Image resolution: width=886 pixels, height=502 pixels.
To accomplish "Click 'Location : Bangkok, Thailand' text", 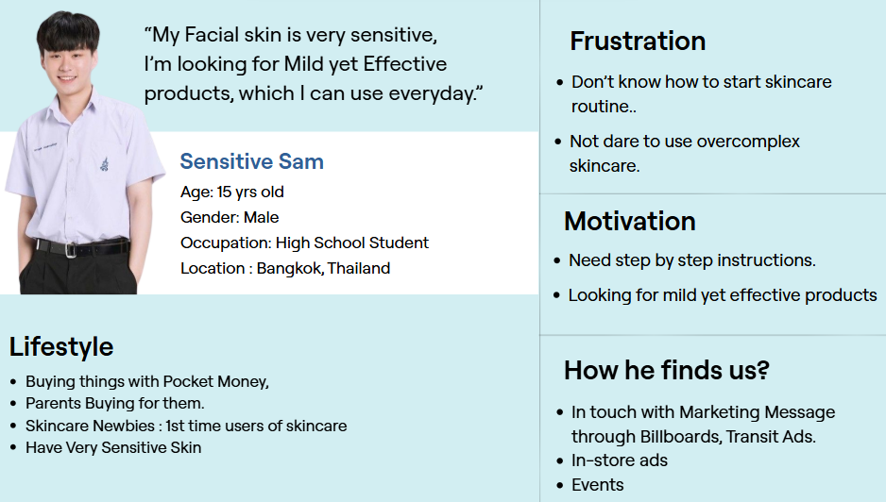I will [285, 268].
